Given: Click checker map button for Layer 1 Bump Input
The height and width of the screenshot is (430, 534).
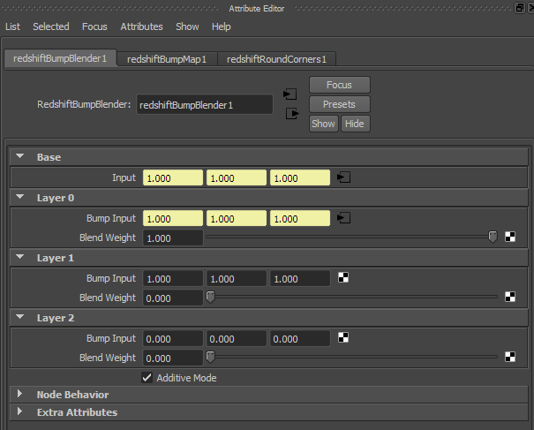Looking at the screenshot, I should [x=343, y=278].
